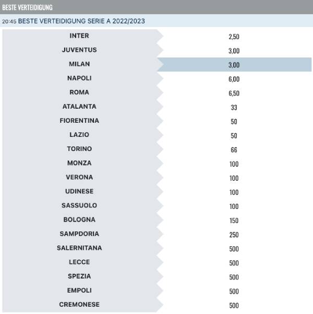Select Roma odds 6,50

(234, 93)
